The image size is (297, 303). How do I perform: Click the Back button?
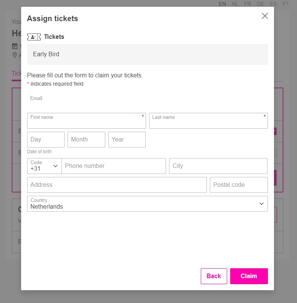tap(214, 276)
